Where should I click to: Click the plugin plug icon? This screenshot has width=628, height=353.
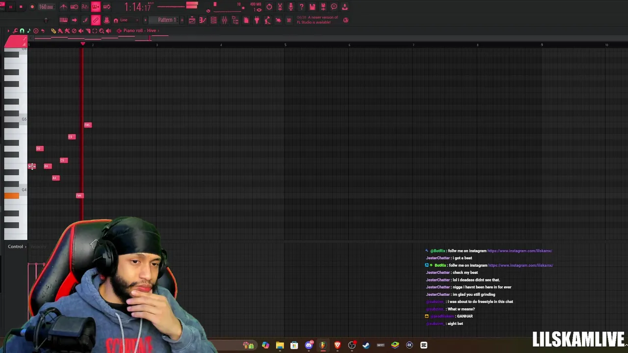pyautogui.click(x=257, y=20)
